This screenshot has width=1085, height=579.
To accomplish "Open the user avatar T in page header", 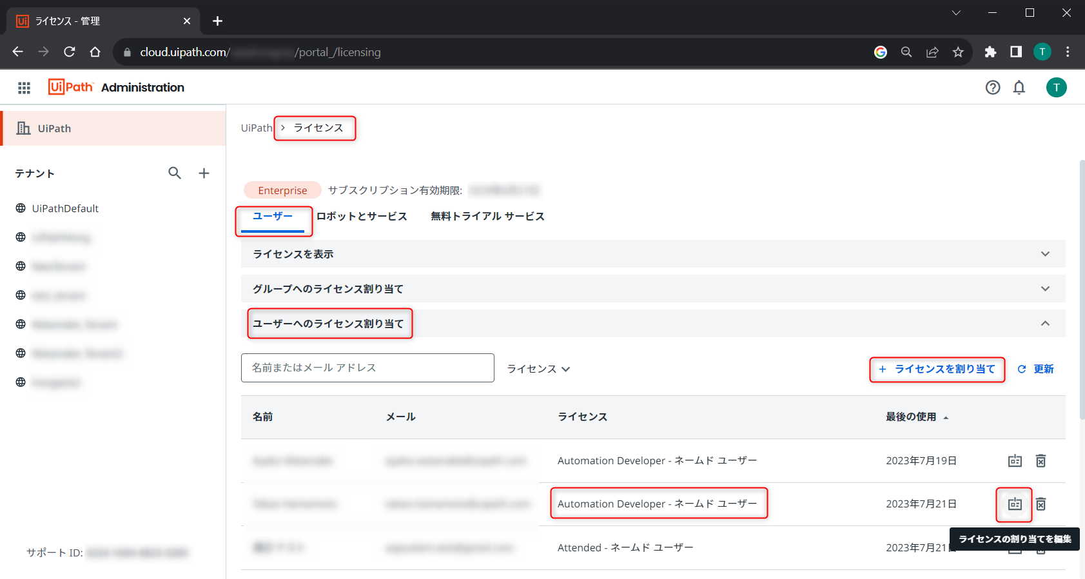I will pyautogui.click(x=1056, y=88).
